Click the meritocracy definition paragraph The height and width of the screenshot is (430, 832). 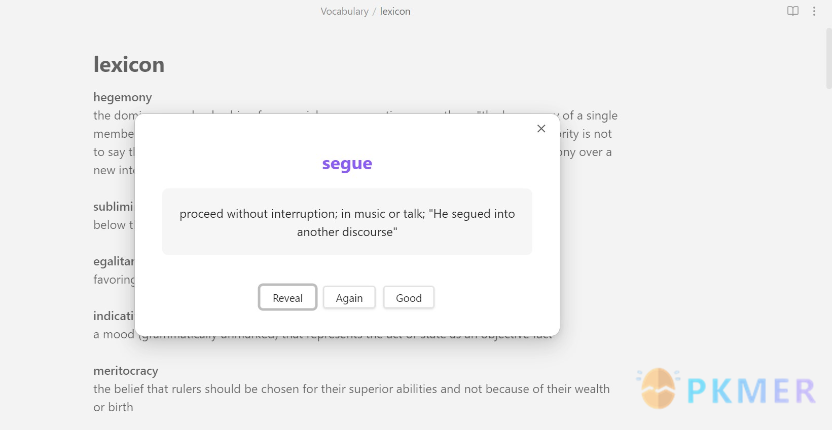[351, 389]
